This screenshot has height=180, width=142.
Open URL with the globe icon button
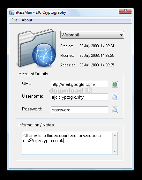115,84
